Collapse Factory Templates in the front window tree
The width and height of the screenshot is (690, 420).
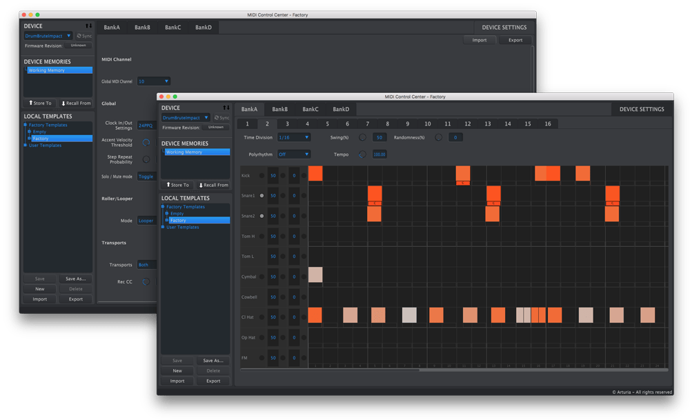pos(163,207)
